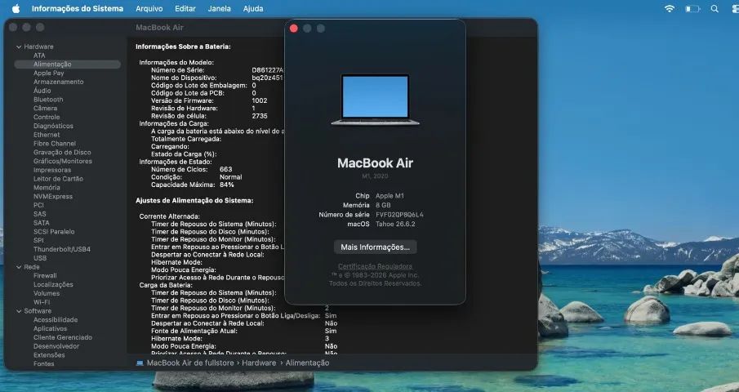Open the Informações do Sistema menu
This screenshot has height=392, width=739.
pyautogui.click(x=78, y=8)
